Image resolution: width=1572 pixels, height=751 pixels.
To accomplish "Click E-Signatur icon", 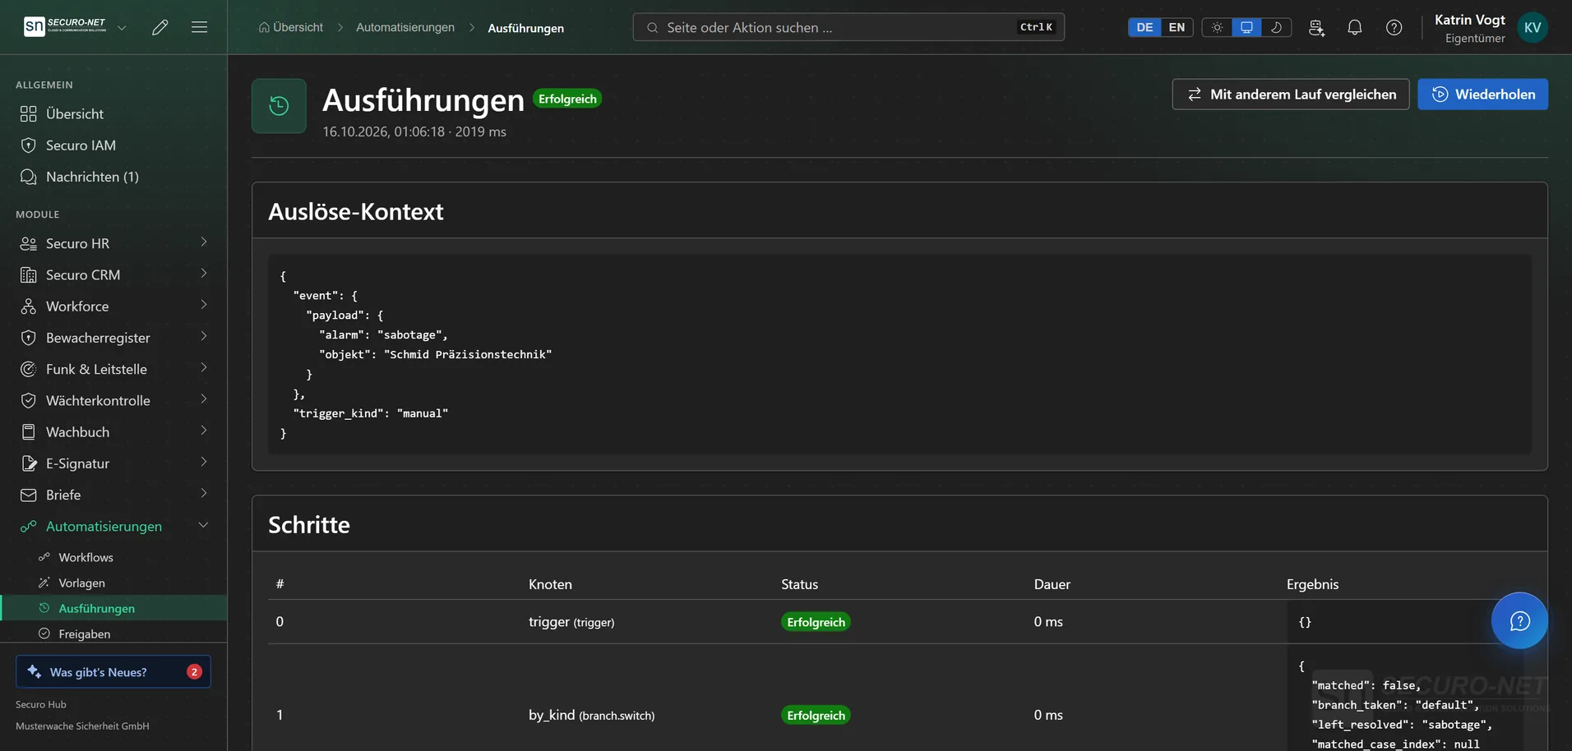I will pyautogui.click(x=29, y=463).
